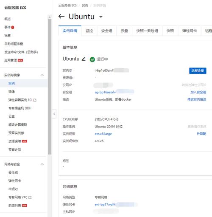
Task: Open the sg-bp16aezrlv security group link
Action: point(105,92)
